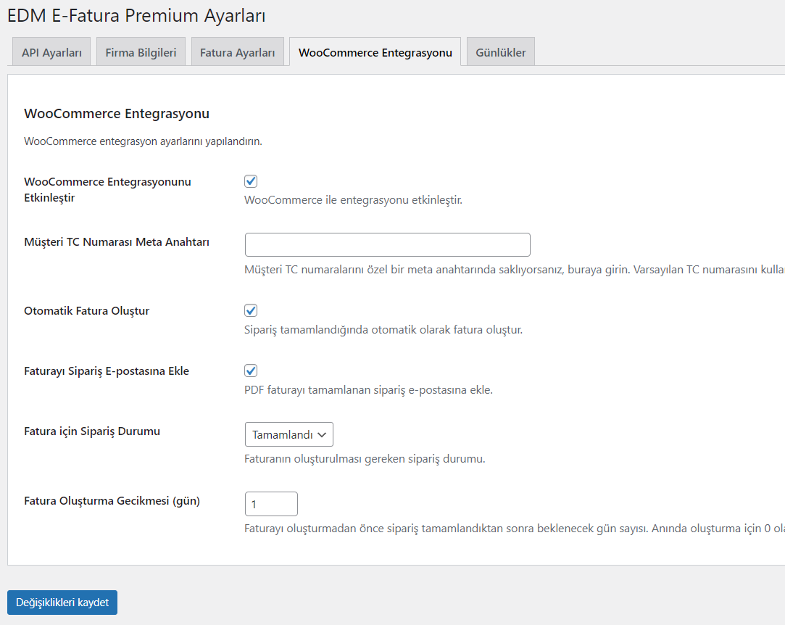Viewport: 785px width, 625px height.
Task: Uncheck the Otomatik Fatura Oluştur checkbox
Action: (251, 310)
